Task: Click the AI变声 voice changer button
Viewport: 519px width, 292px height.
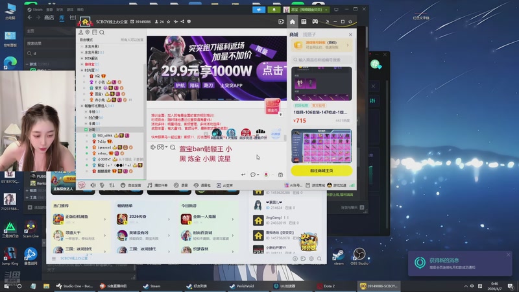Action: click(x=224, y=186)
